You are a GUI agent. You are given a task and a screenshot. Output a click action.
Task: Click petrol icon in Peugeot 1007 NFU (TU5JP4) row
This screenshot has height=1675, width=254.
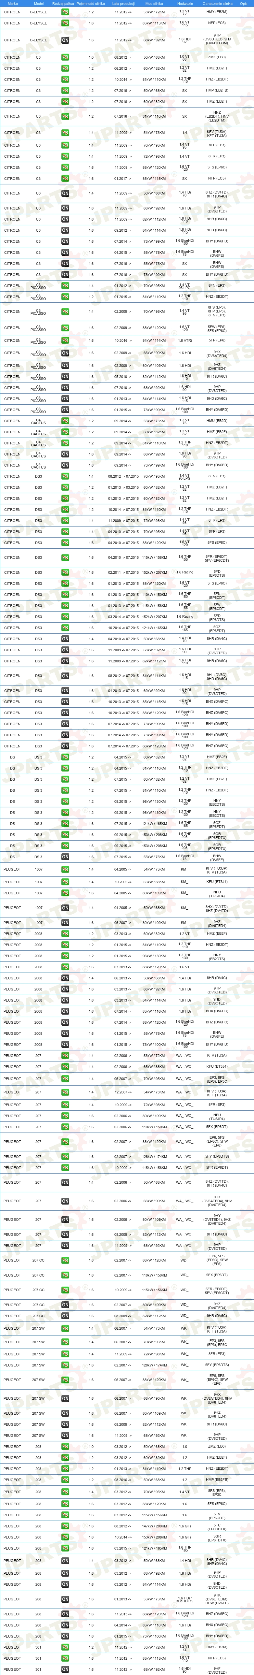pyautogui.click(x=65, y=893)
